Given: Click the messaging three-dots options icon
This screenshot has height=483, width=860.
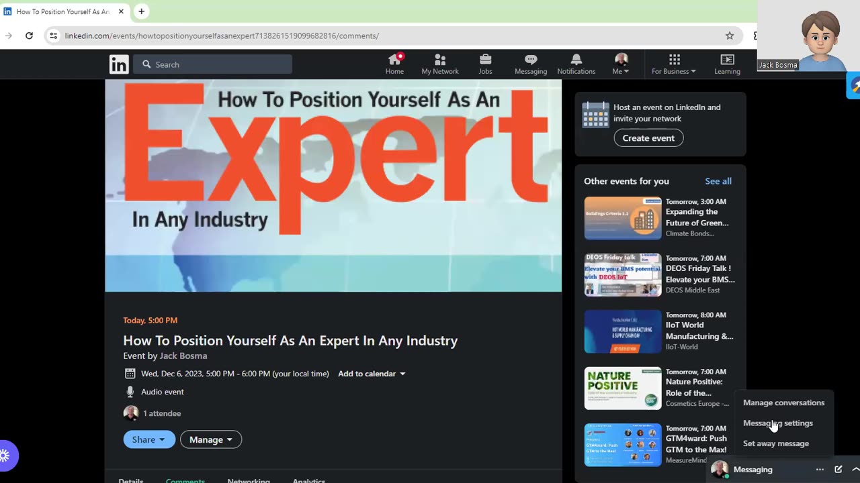Looking at the screenshot, I should click(820, 470).
